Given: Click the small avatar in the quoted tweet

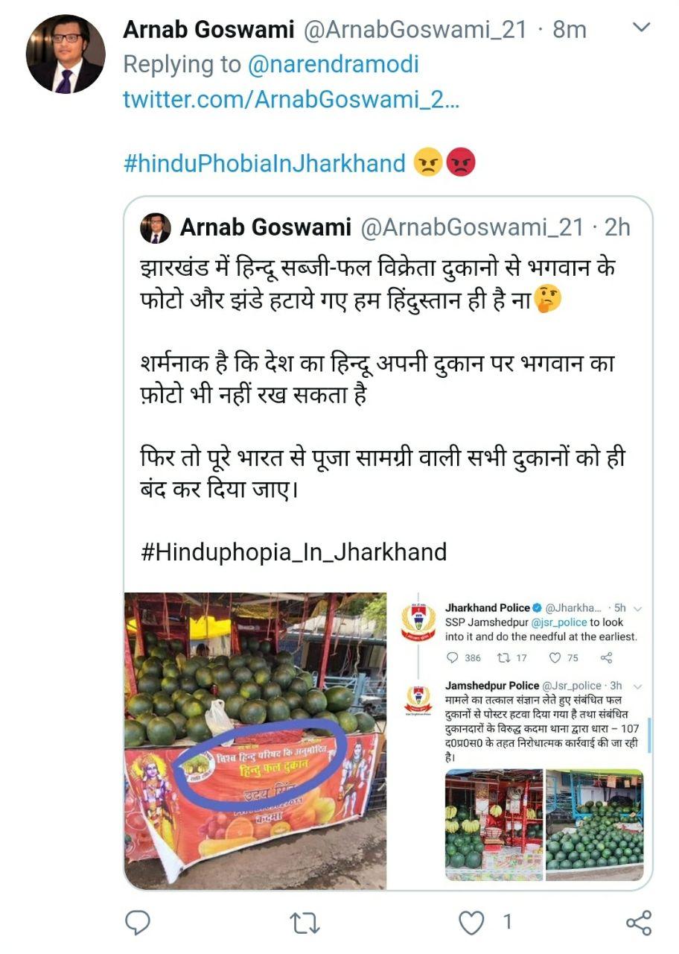Looking at the screenshot, I should click(x=156, y=227).
